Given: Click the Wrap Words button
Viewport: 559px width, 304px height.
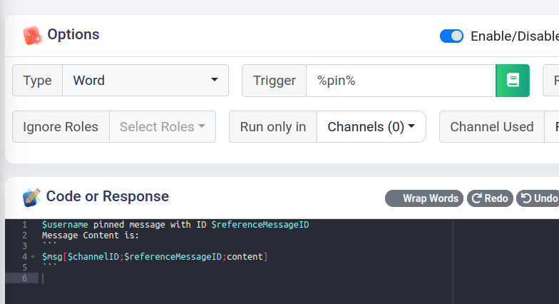Looking at the screenshot, I should coord(424,198).
